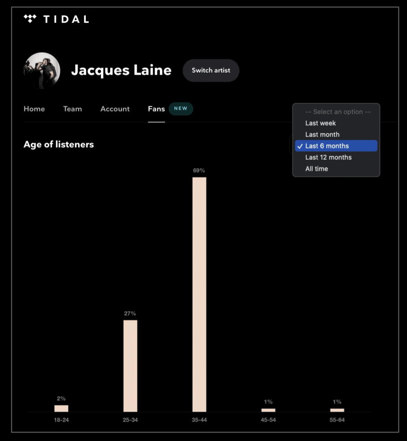Click the checkmark beside Last 6 months
407x441 pixels.
(x=300, y=146)
